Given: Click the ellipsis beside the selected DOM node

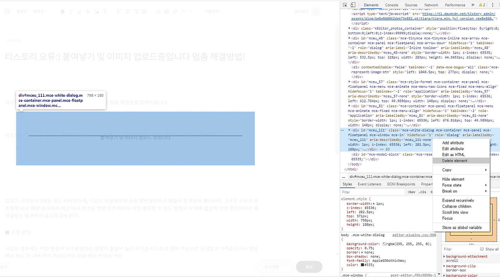Looking at the screenshot, I should coord(343,130).
